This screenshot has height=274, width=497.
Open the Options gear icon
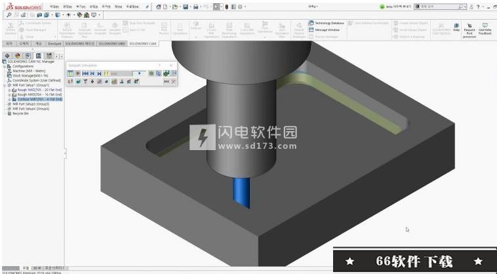point(240,7)
